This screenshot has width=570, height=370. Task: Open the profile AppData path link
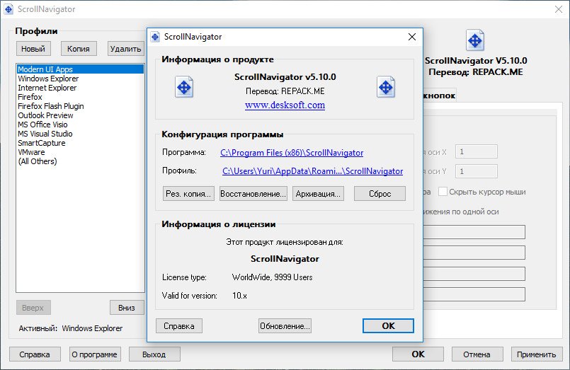coord(313,171)
